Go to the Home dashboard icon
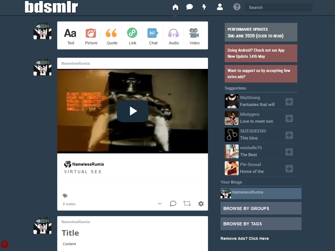The height and width of the screenshot is (251, 335). click(175, 7)
